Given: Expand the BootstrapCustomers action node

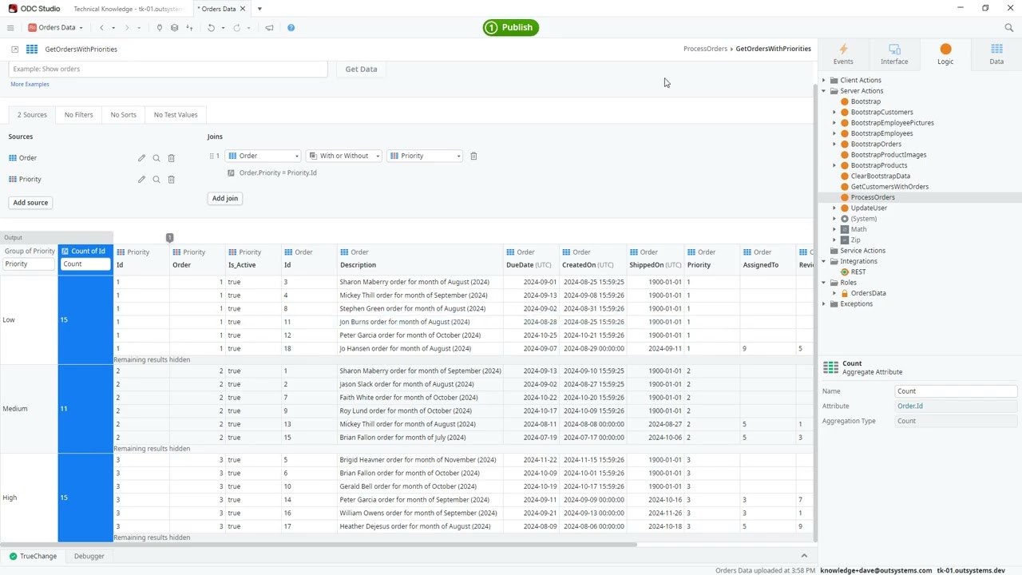Looking at the screenshot, I should pyautogui.click(x=835, y=113).
